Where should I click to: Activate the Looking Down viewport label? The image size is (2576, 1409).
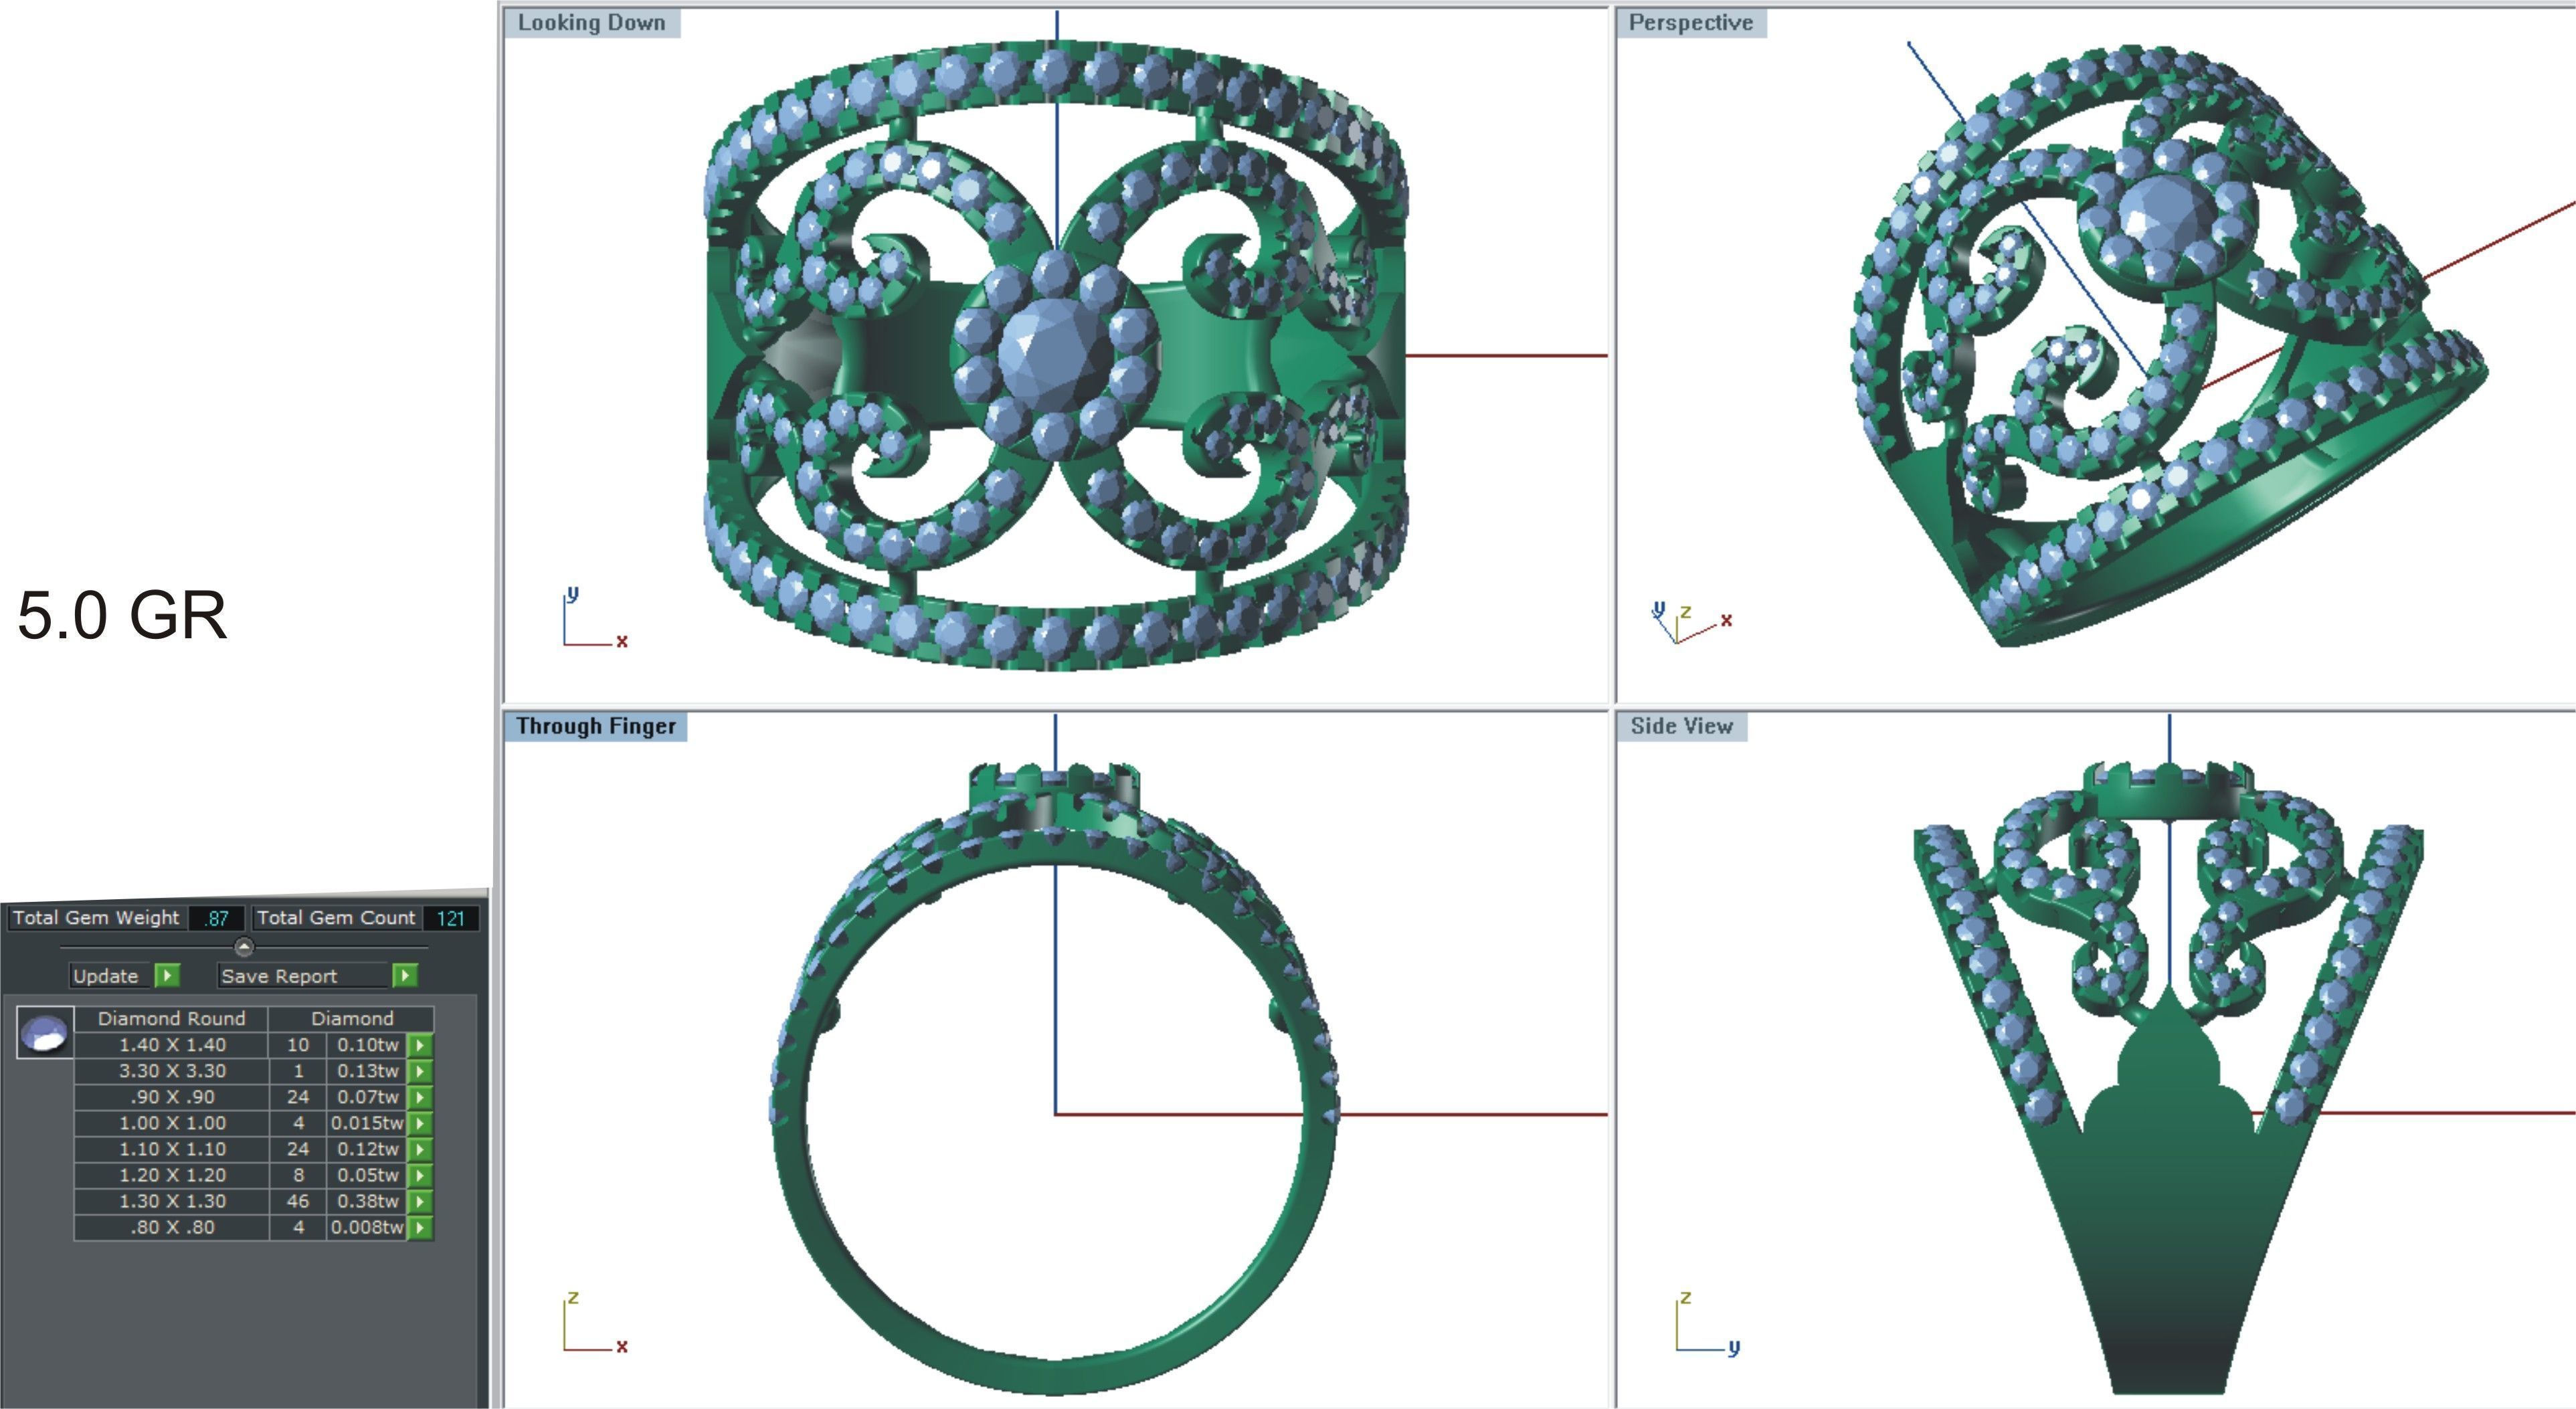coord(591,23)
